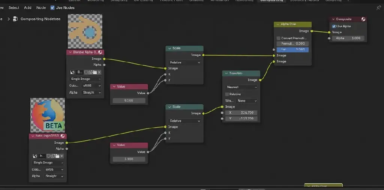Click the 0.500 value field

click(x=129, y=100)
